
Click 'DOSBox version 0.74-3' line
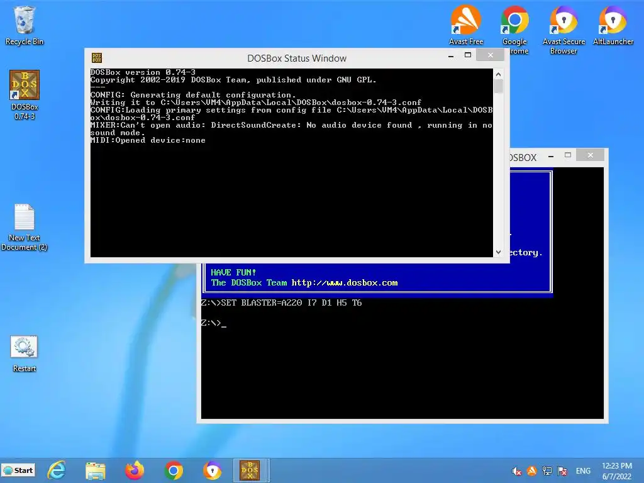[143, 72]
